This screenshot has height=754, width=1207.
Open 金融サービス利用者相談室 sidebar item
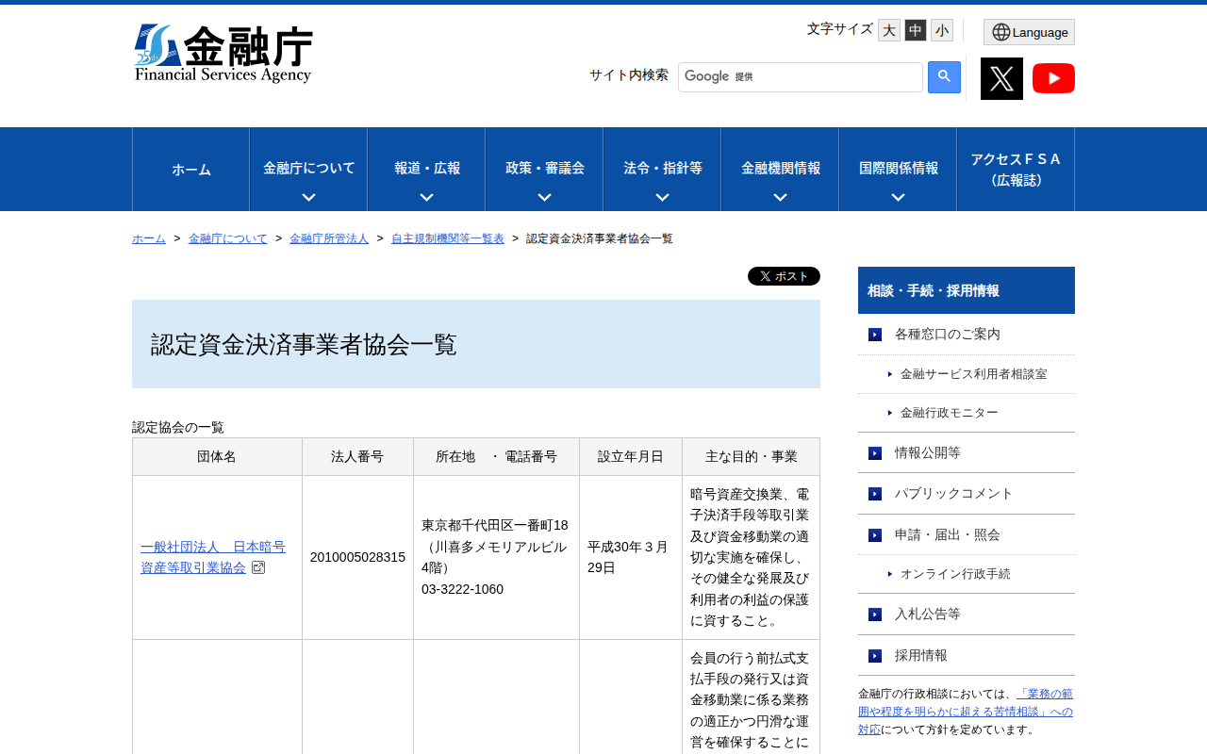point(973,374)
